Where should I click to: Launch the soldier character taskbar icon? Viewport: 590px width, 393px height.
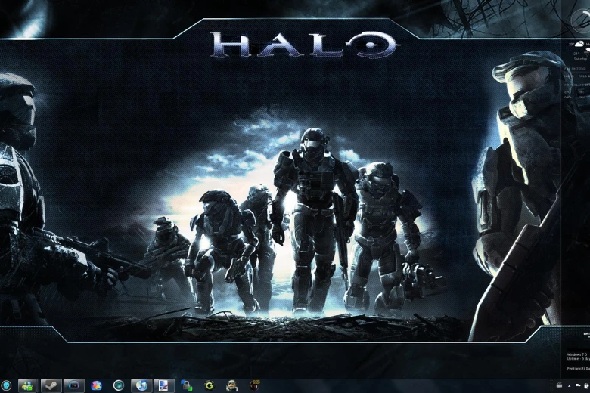(x=231, y=386)
